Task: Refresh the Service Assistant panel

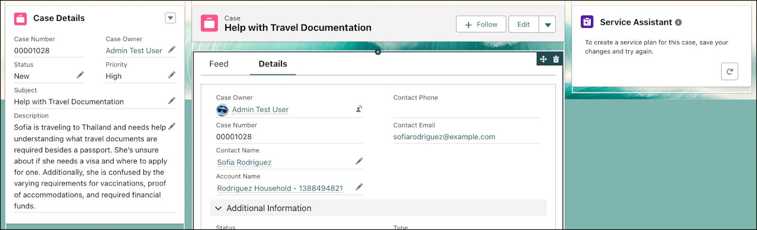Action: pyautogui.click(x=730, y=71)
